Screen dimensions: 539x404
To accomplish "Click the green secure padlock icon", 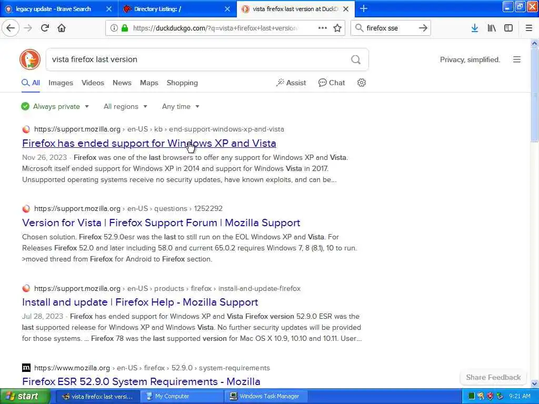I will (x=125, y=28).
